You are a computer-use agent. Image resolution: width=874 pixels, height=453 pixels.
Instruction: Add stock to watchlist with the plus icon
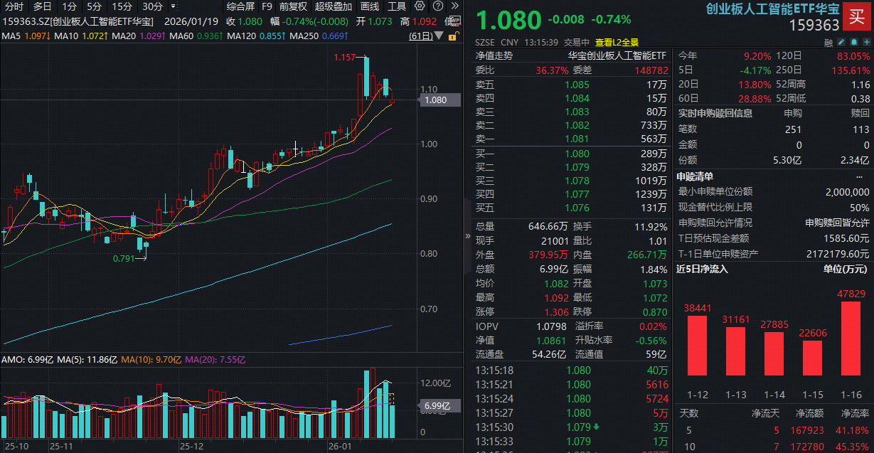click(866, 42)
